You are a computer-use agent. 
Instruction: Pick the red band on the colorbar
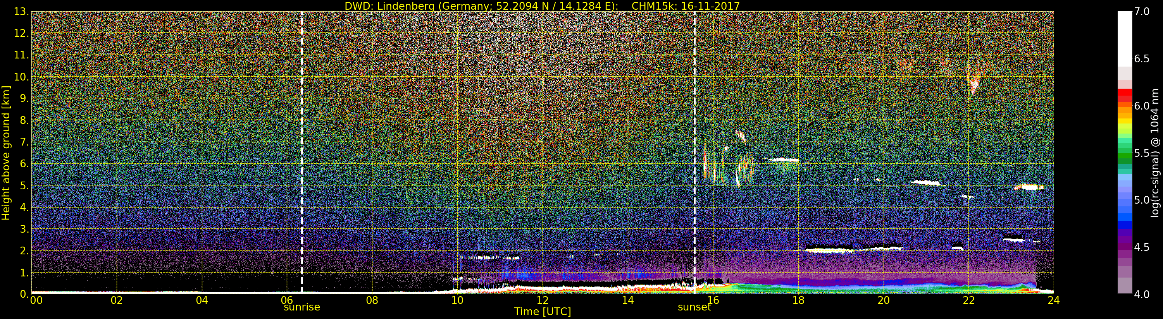[1124, 95]
